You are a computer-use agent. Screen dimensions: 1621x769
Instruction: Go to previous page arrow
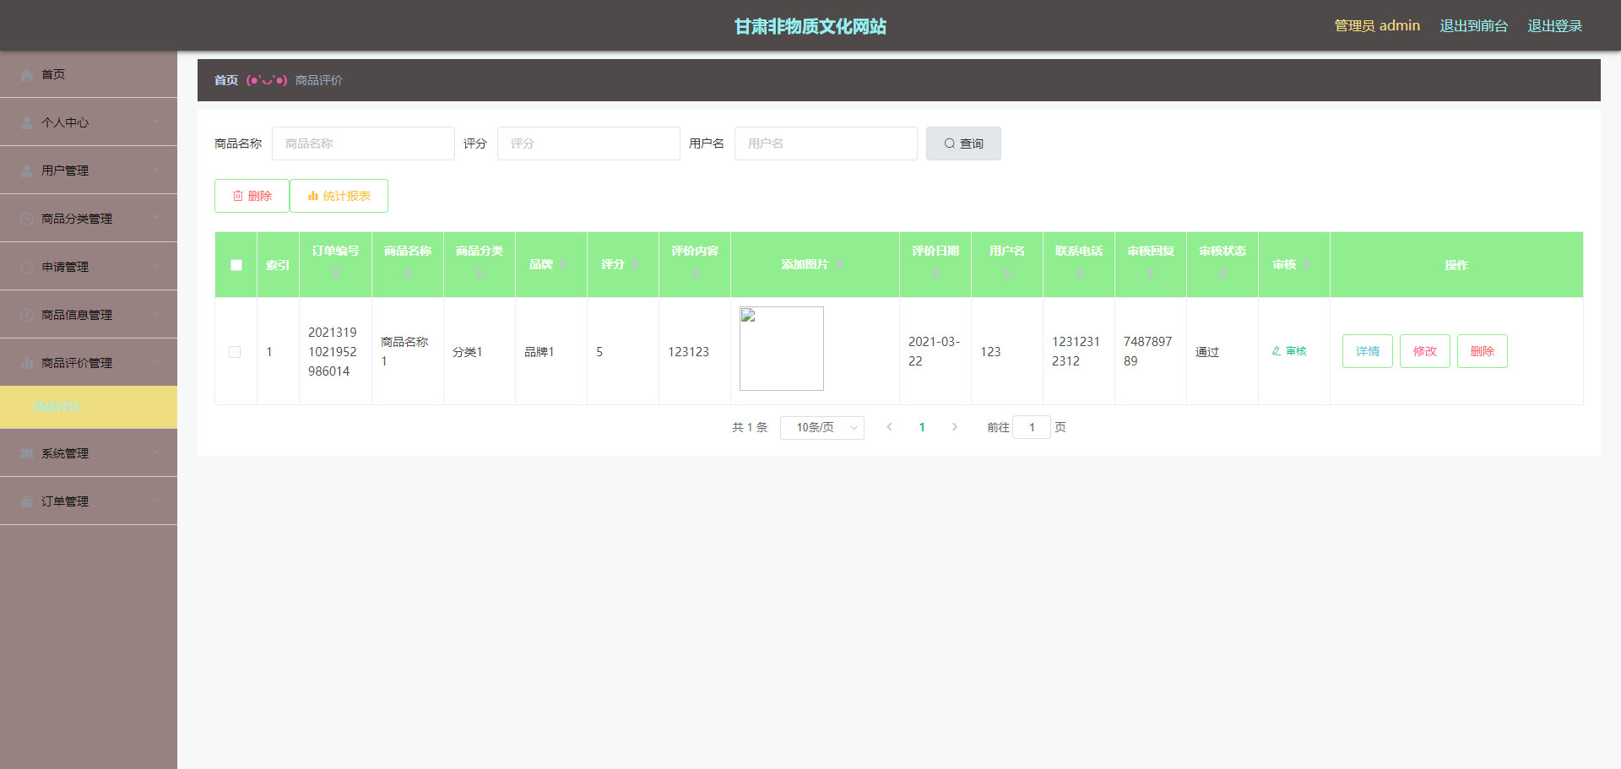point(889,427)
